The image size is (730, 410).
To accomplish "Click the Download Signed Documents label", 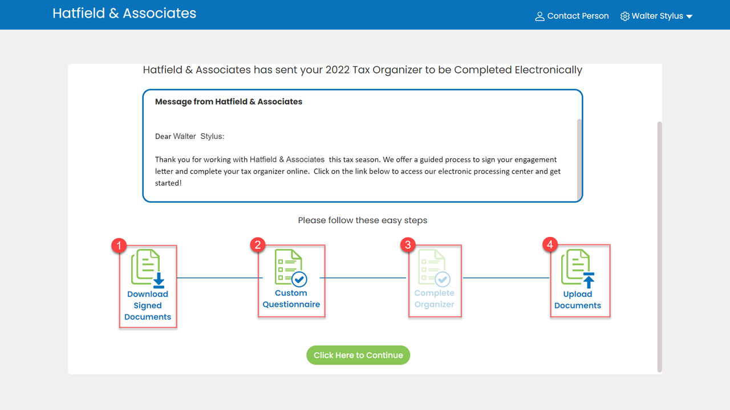I will (148, 306).
